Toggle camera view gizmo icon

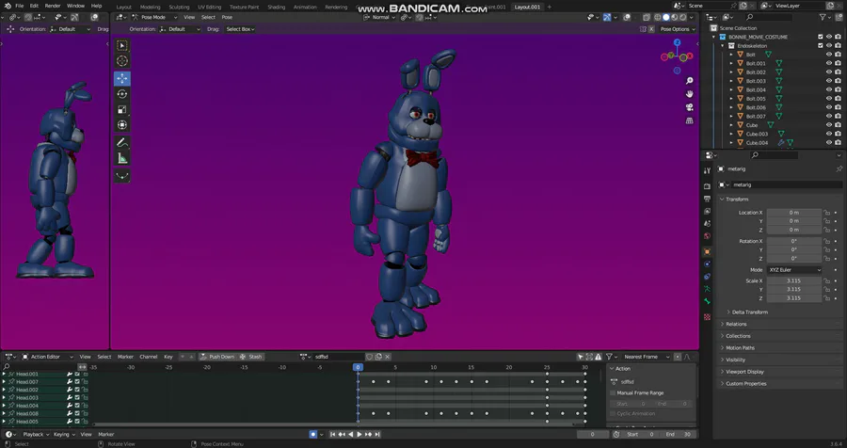(689, 107)
